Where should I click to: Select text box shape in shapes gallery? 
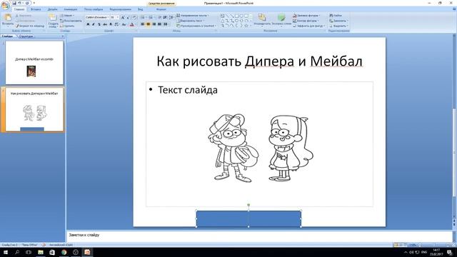(223, 16)
